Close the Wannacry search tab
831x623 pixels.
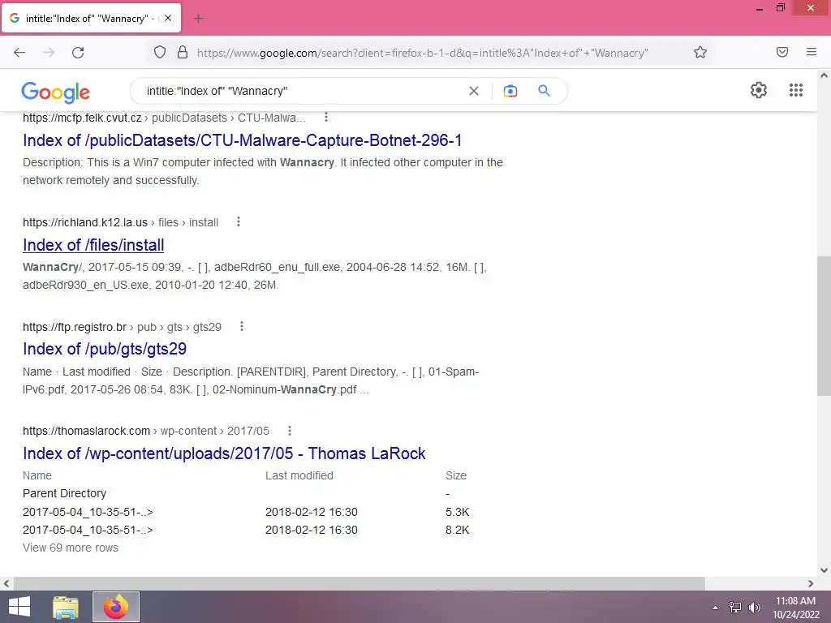point(168,18)
